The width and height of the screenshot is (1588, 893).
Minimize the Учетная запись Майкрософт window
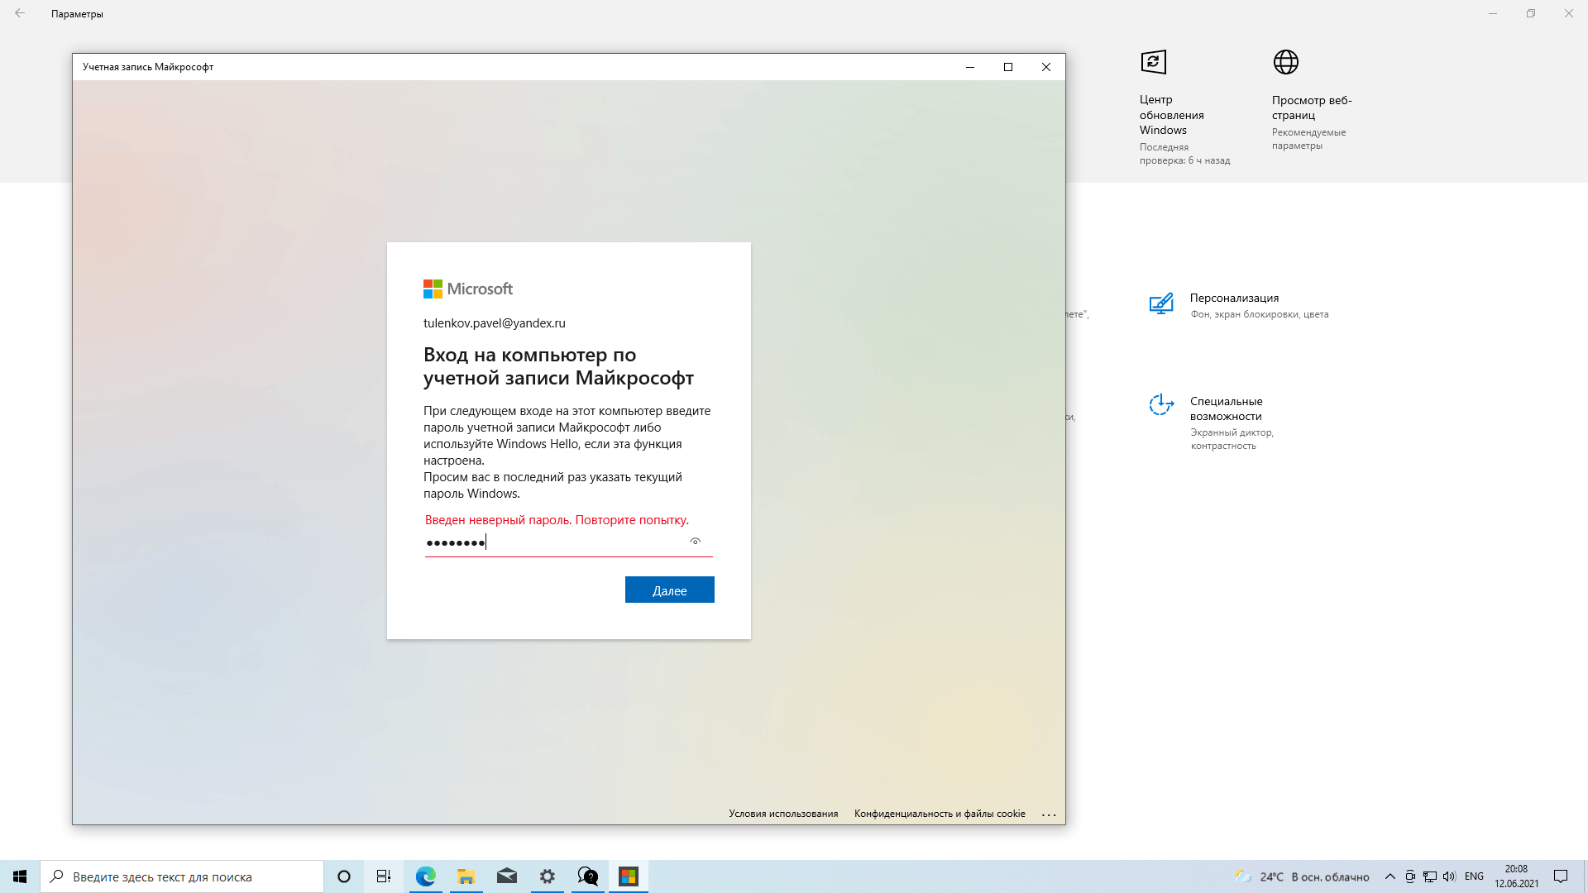(x=970, y=67)
